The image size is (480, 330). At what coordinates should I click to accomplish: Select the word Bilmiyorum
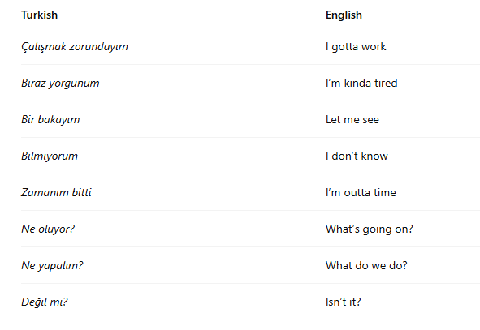pos(50,156)
